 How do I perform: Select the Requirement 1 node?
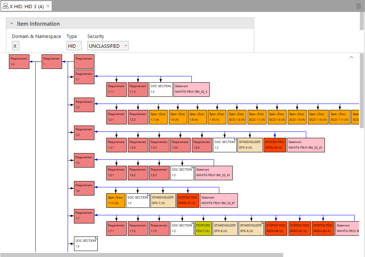(x=52, y=61)
